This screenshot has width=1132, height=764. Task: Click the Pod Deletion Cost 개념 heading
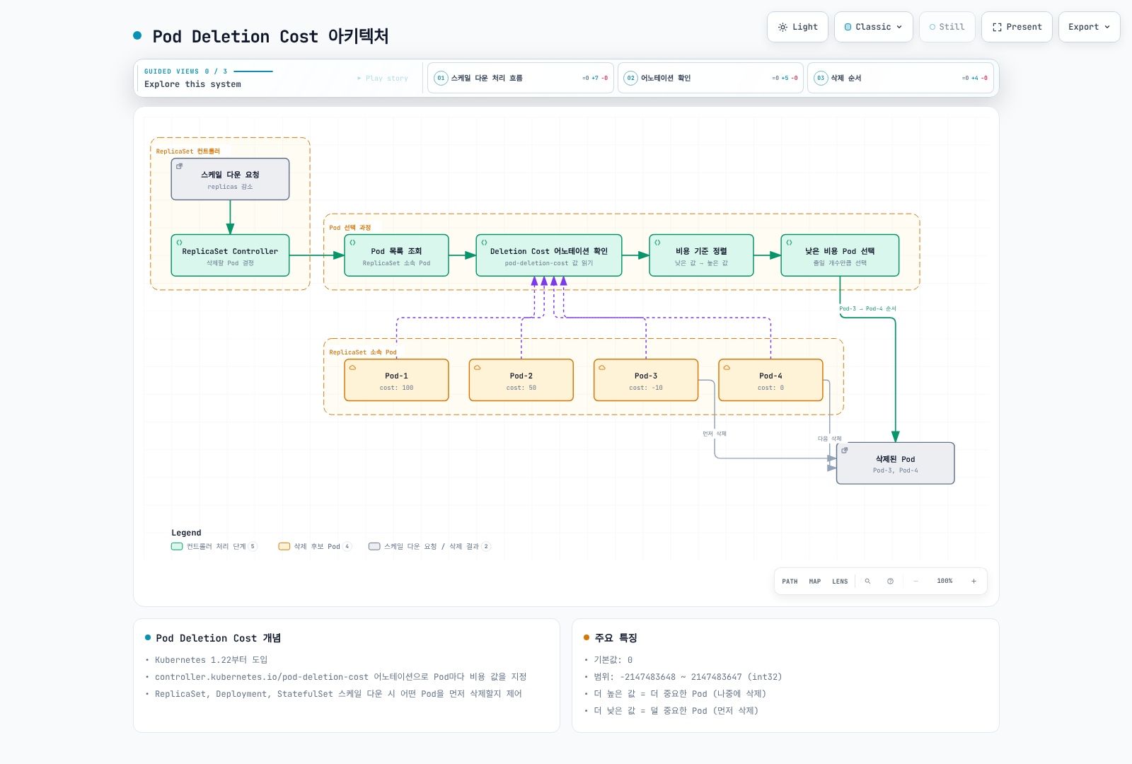point(219,638)
